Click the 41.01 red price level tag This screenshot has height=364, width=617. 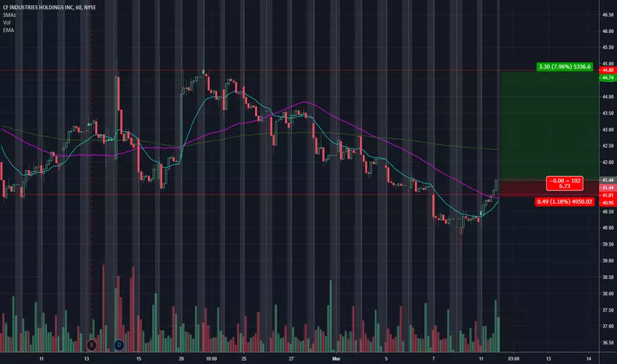pyautogui.click(x=608, y=195)
